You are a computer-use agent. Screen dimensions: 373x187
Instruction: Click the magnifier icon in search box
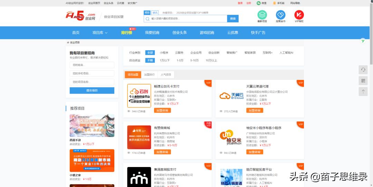(147, 19)
